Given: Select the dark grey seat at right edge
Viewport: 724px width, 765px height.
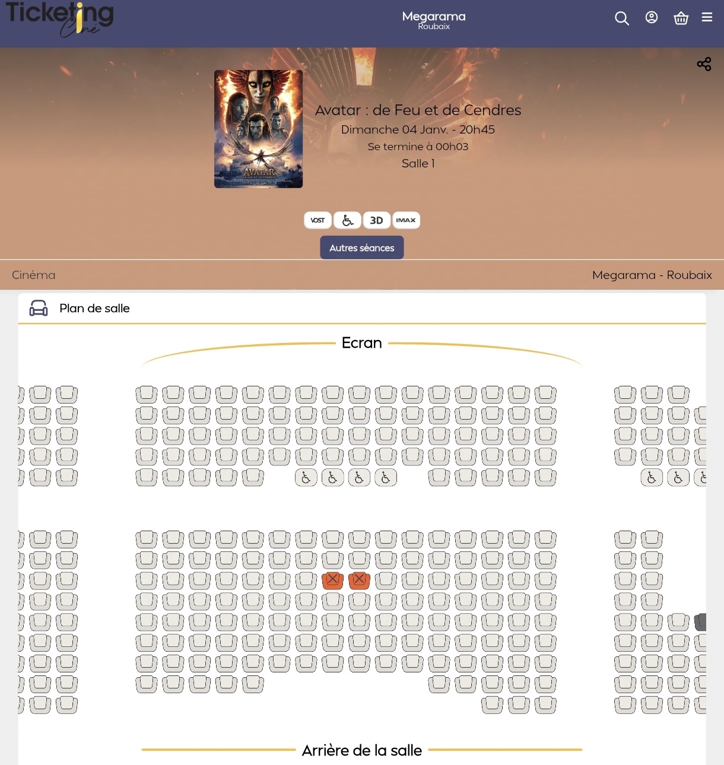Looking at the screenshot, I should coord(700,621).
